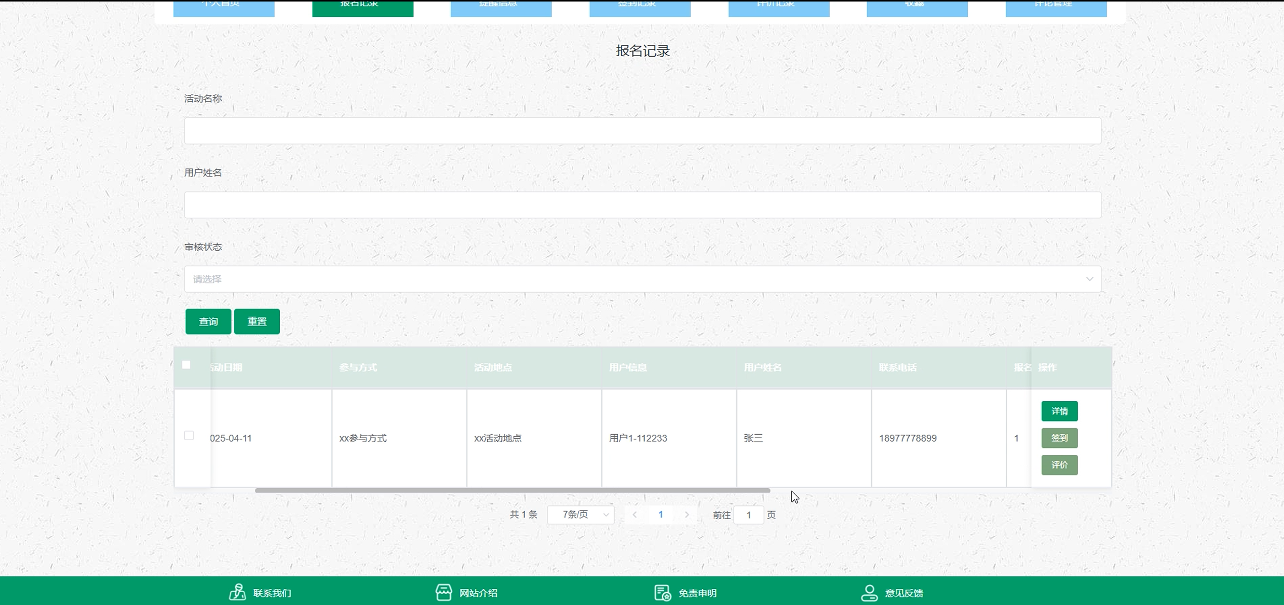Go to the previous page arrow
This screenshot has height=605, width=1284.
point(634,515)
